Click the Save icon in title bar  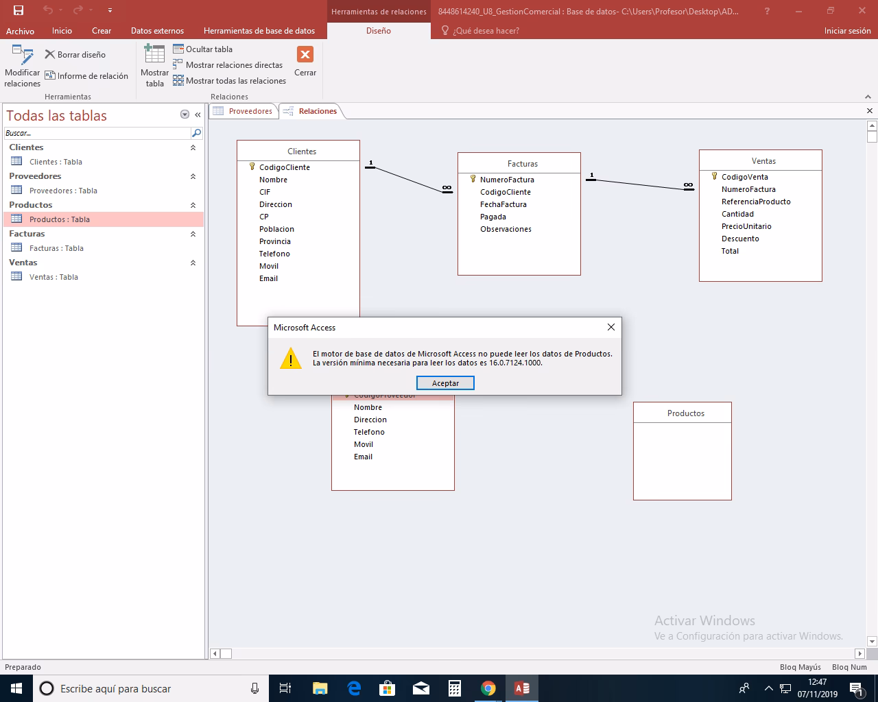(x=19, y=10)
